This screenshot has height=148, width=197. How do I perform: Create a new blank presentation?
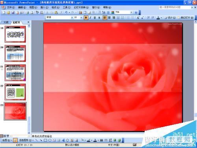4,13
